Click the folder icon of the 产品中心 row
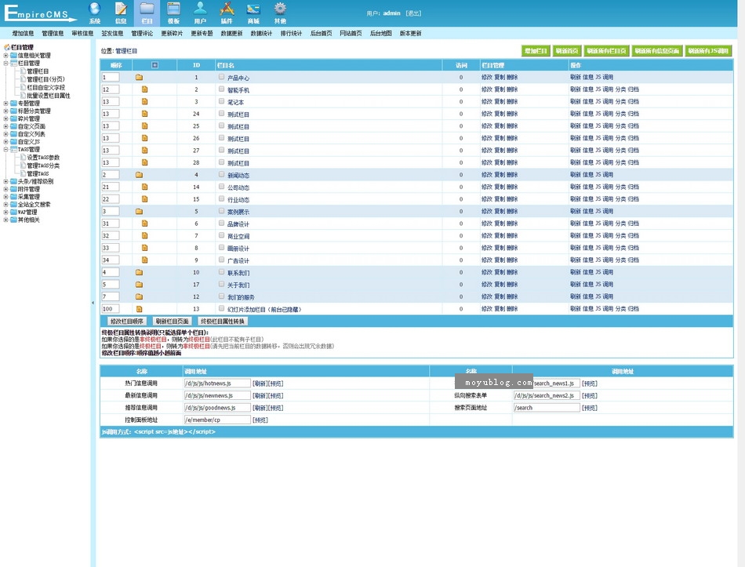Screen dimensions: 745x567 point(139,77)
